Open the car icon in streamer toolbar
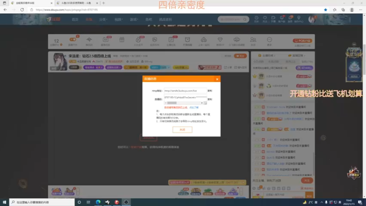The height and width of the screenshot is (206, 366). [204, 40]
